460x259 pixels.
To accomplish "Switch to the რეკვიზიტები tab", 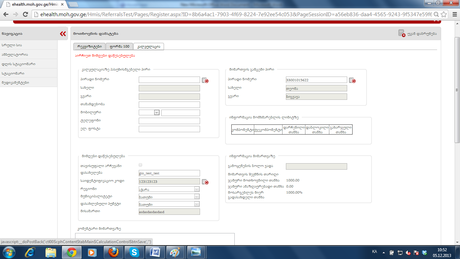I will pyautogui.click(x=89, y=47).
